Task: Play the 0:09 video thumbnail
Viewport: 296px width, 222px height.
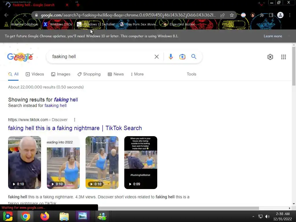Action: pos(141,162)
